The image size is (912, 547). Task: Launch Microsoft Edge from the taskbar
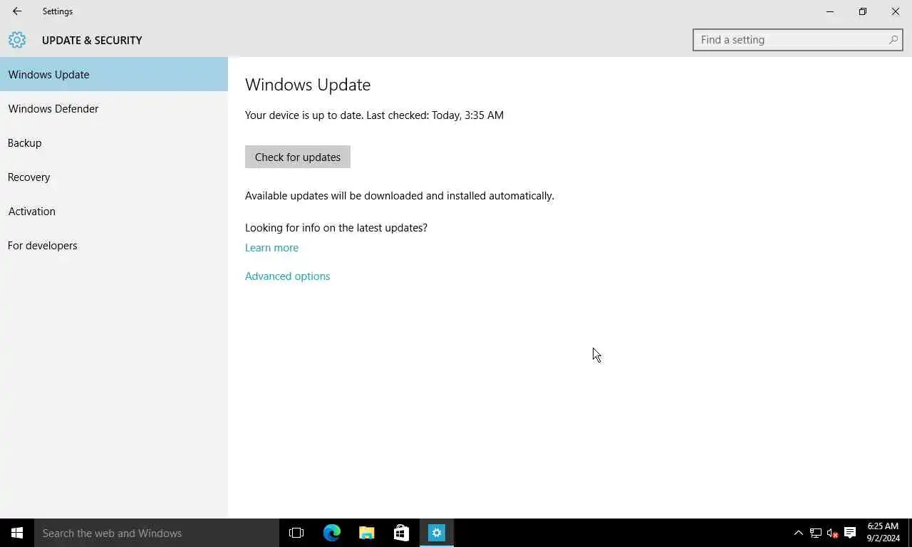[x=331, y=533]
